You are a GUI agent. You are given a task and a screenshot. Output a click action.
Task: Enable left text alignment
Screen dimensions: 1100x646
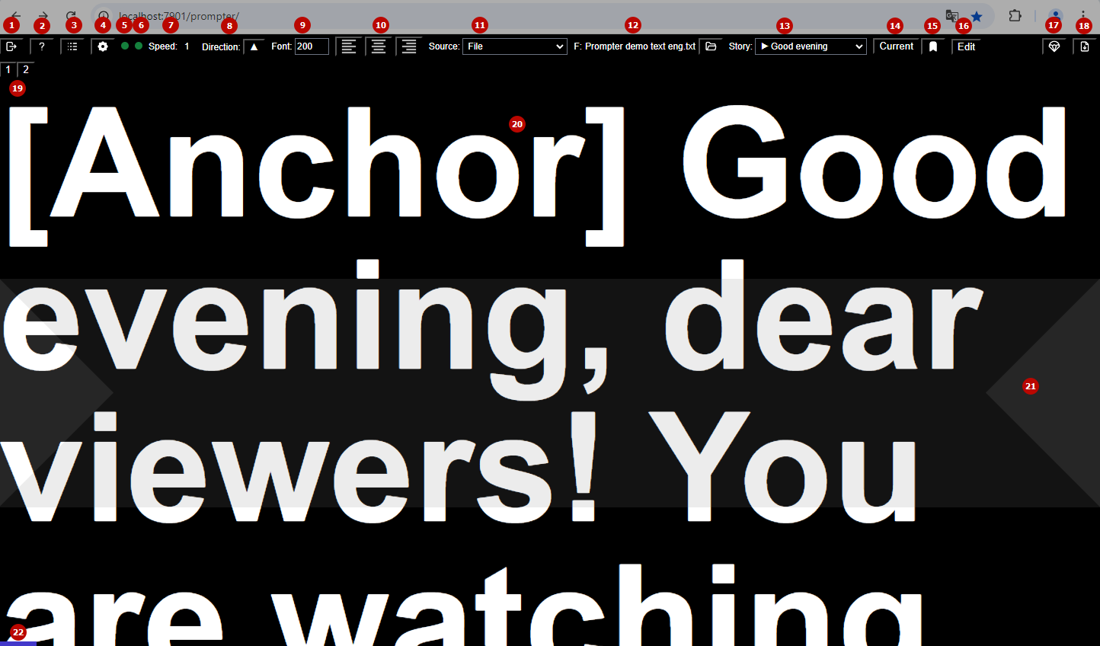349,46
